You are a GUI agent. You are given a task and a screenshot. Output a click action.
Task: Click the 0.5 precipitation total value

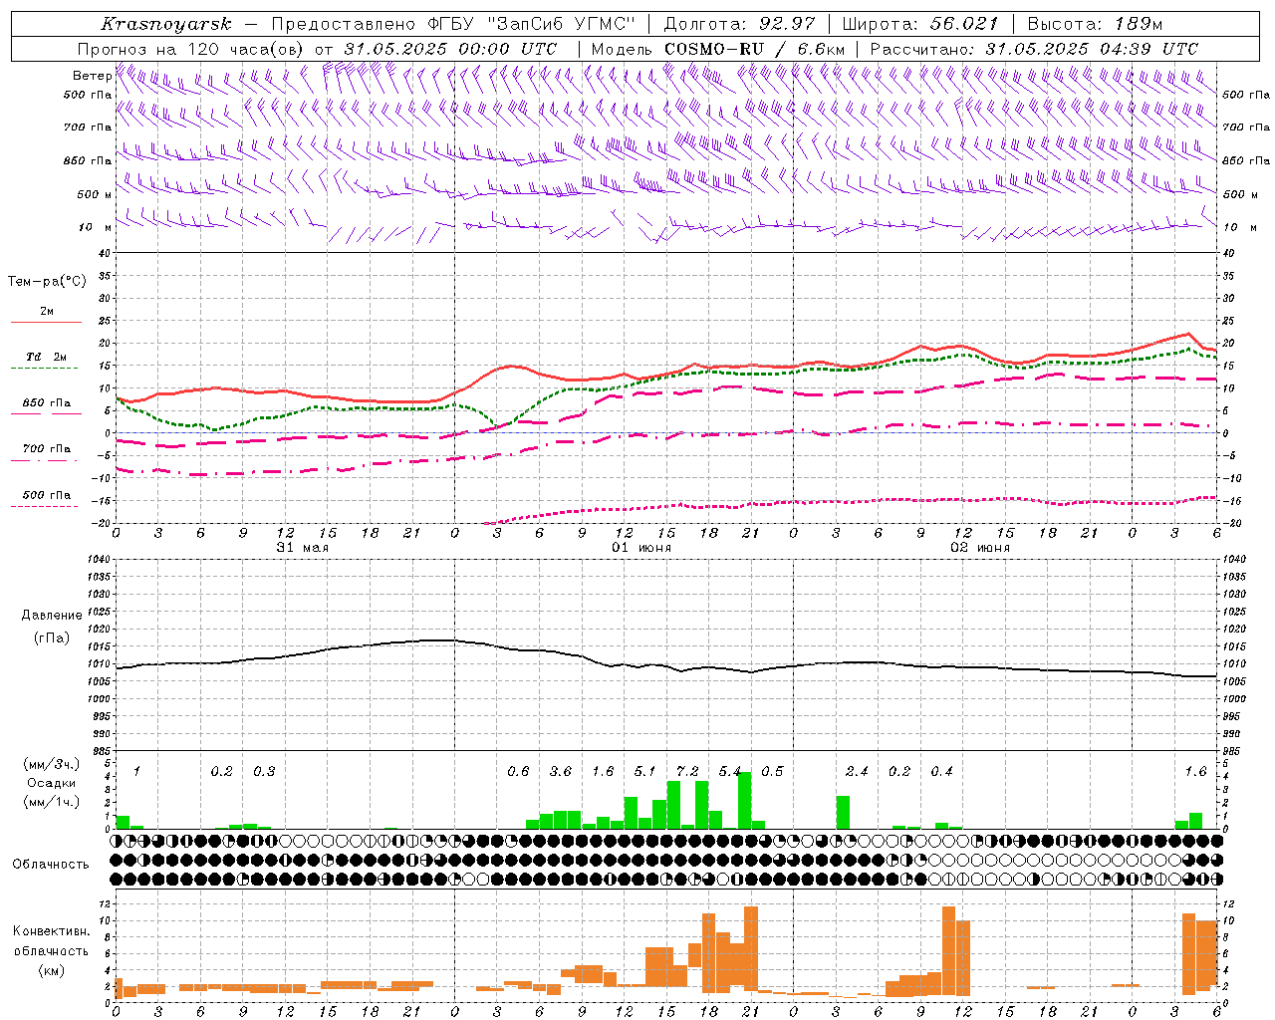[x=772, y=772]
